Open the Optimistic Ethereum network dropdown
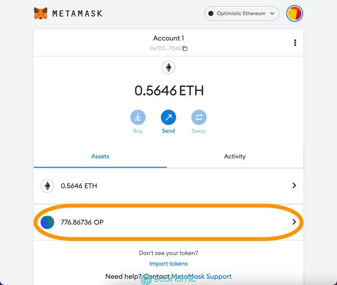 click(x=242, y=14)
